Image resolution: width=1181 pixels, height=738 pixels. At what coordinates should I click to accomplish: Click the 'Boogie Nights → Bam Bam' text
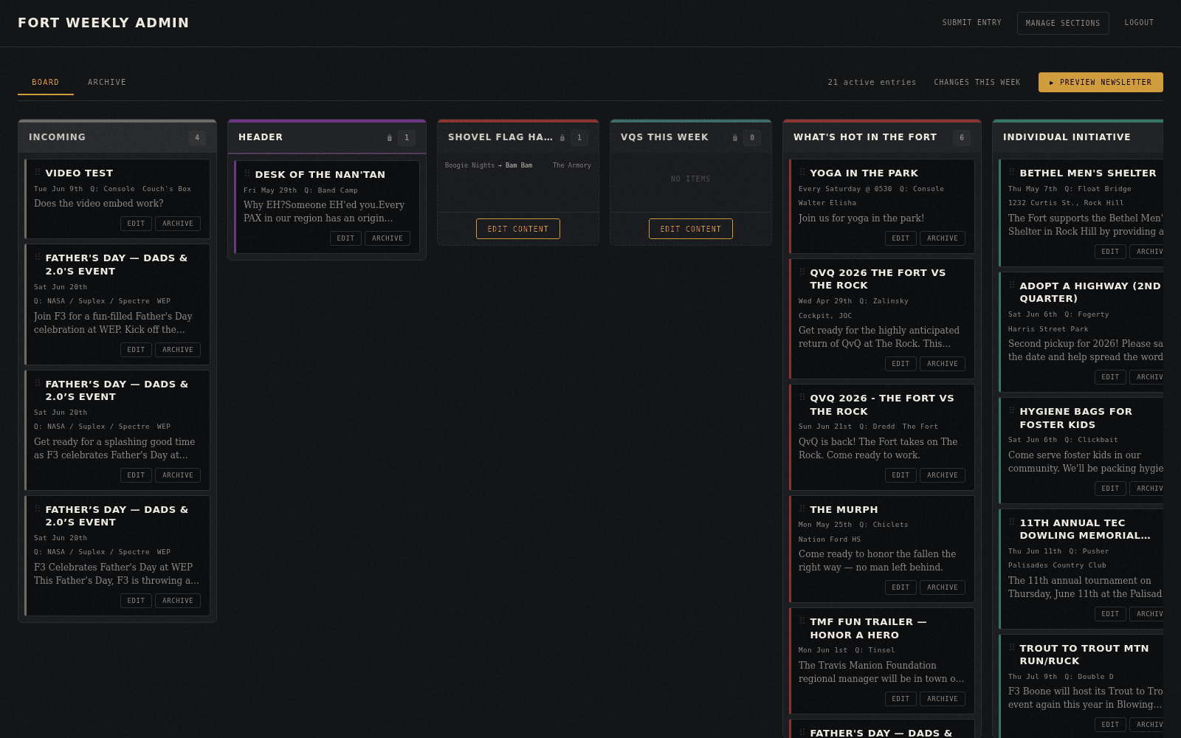point(489,165)
